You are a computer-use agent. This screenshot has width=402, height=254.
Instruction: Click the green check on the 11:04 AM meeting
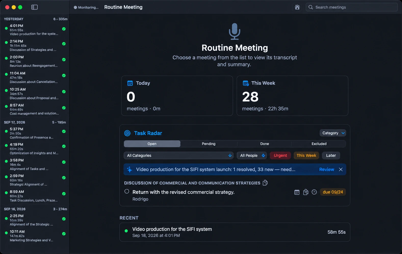click(x=64, y=75)
